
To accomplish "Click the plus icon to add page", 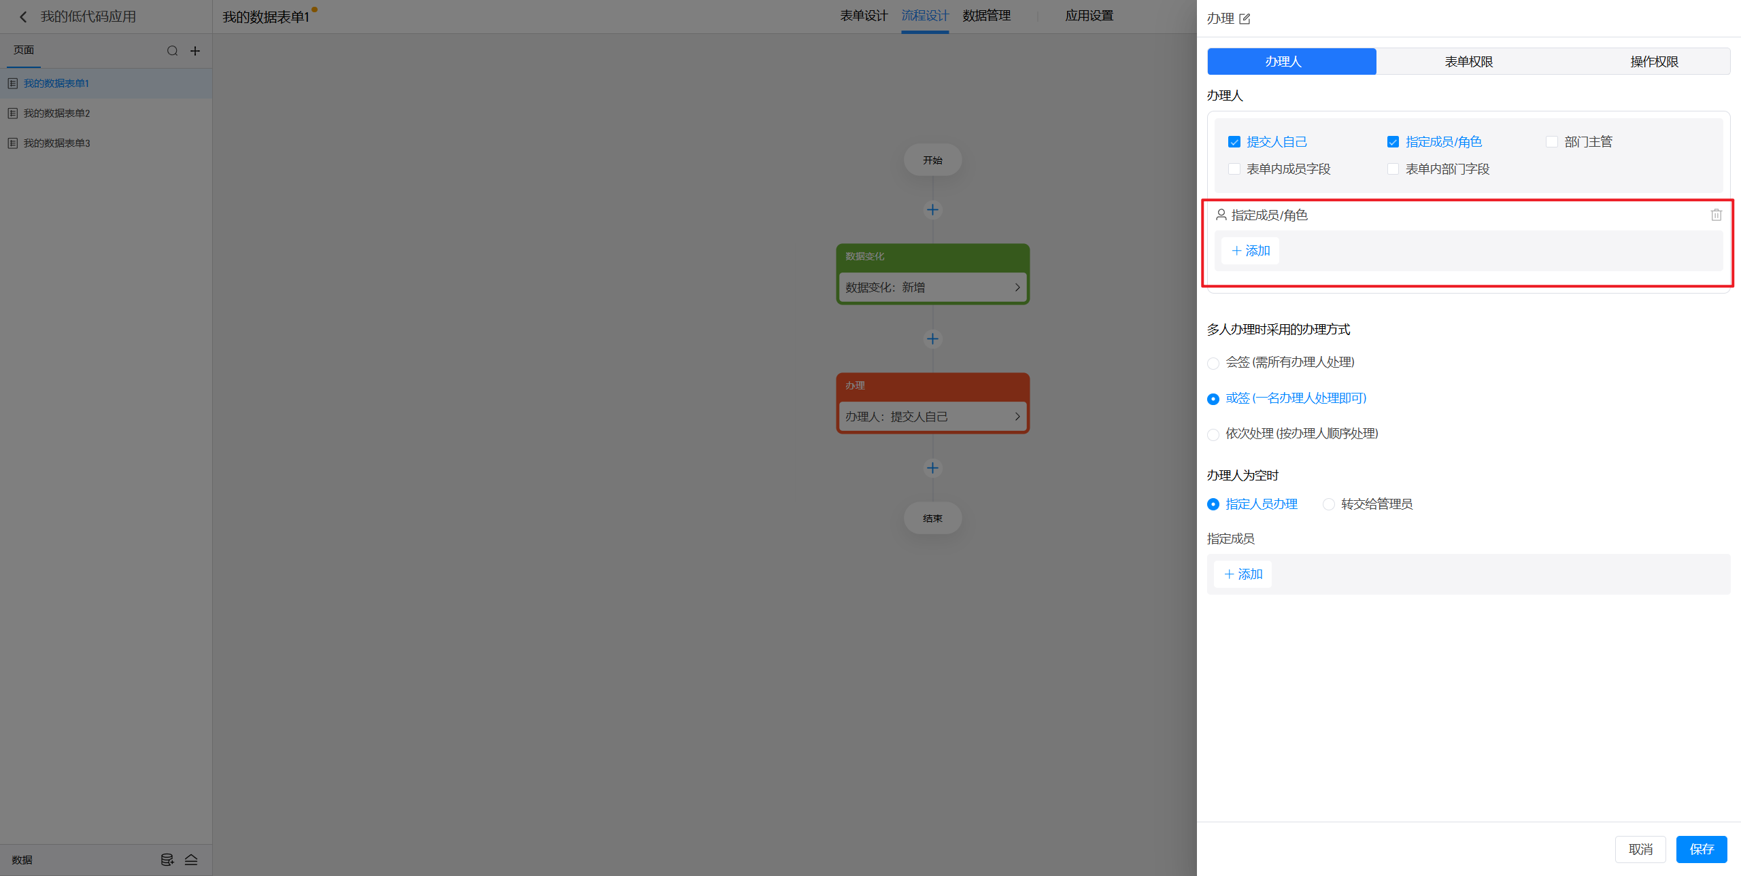I will (195, 51).
